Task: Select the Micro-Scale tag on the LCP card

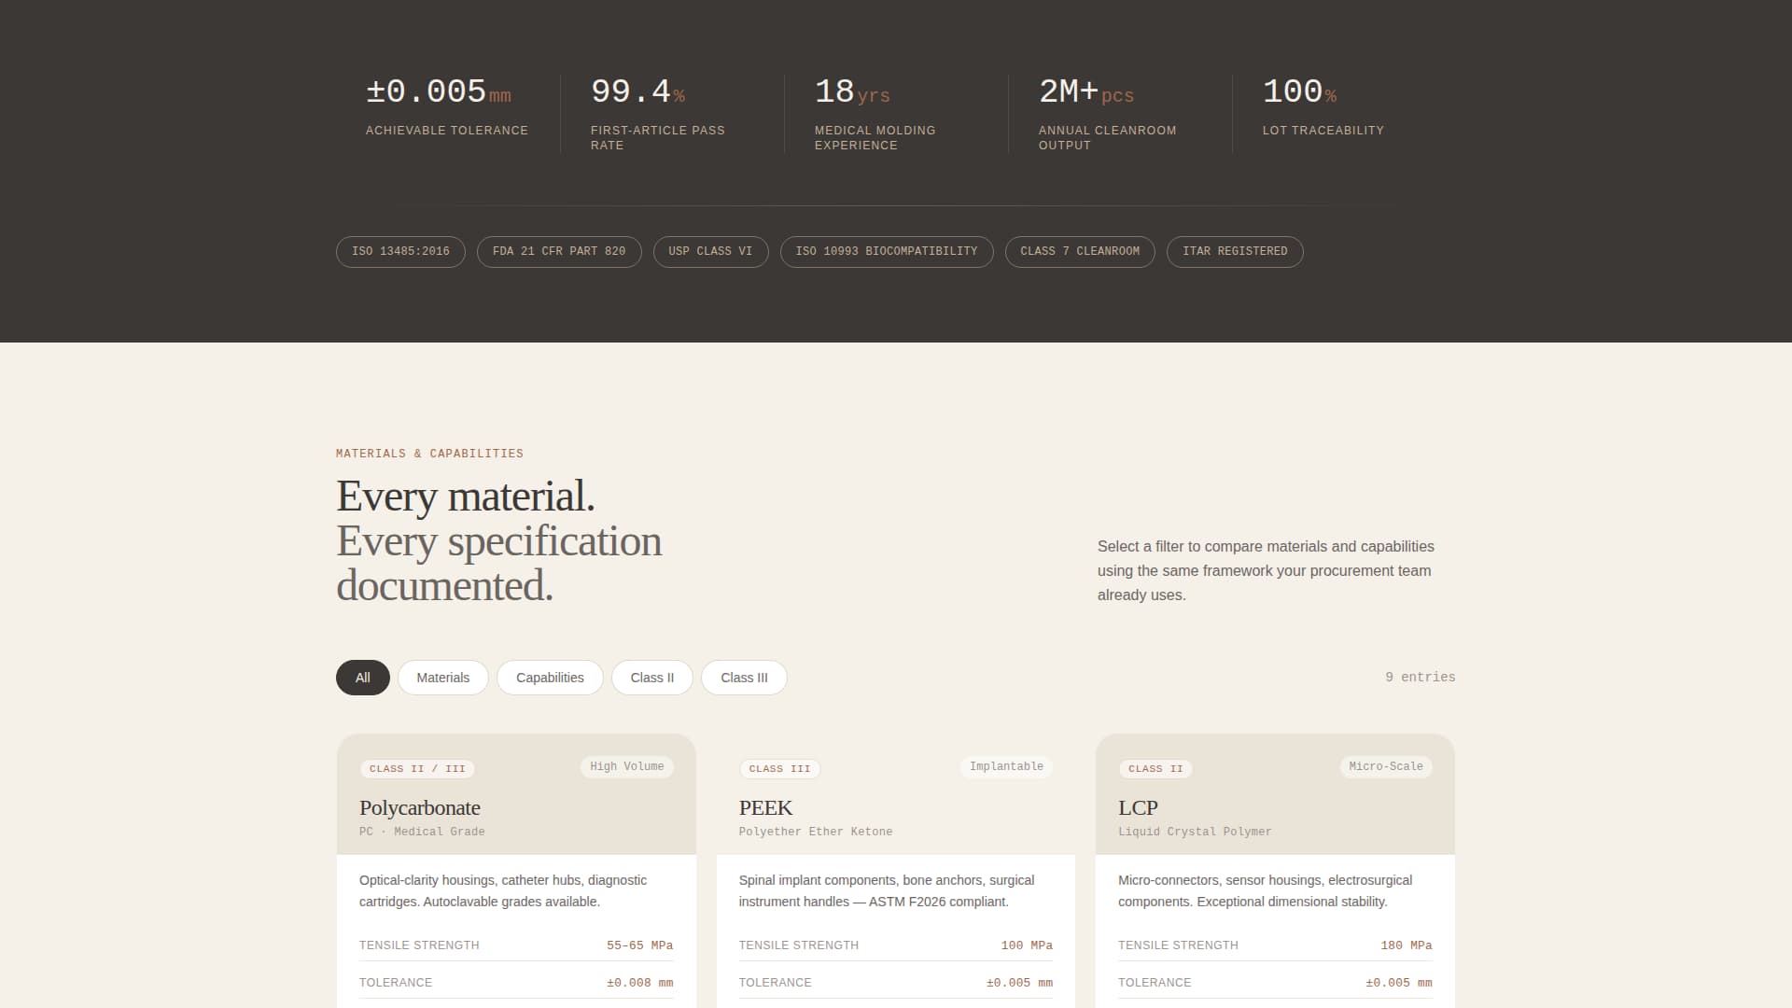Action: pos(1385,766)
